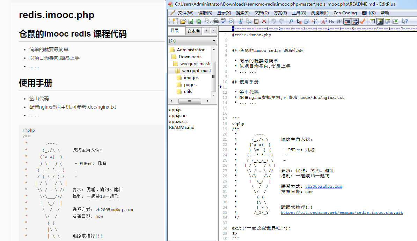Show the previous side panel tab with the arrow
The height and width of the screenshot is (241, 417).
[206, 31]
